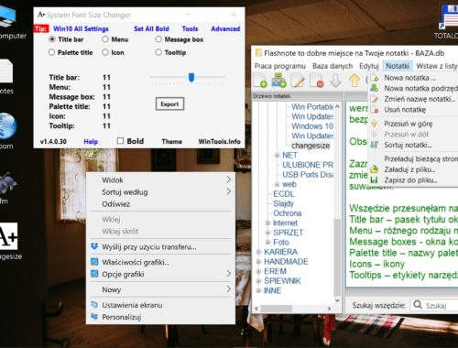Click the new note toolbar icon

pyautogui.click(x=260, y=81)
